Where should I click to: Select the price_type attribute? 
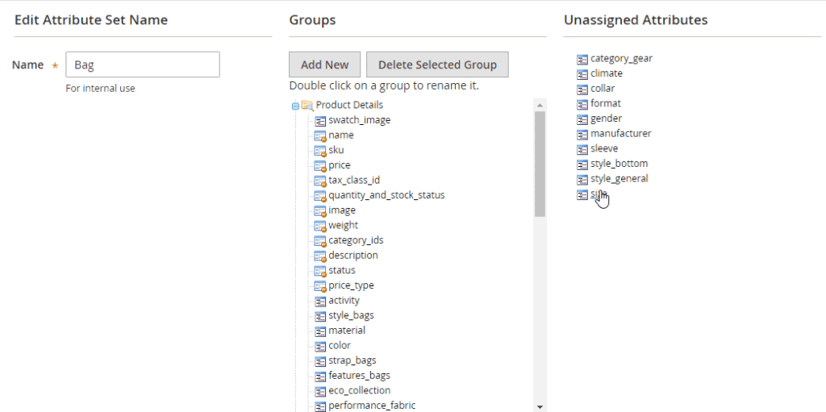pyautogui.click(x=352, y=285)
